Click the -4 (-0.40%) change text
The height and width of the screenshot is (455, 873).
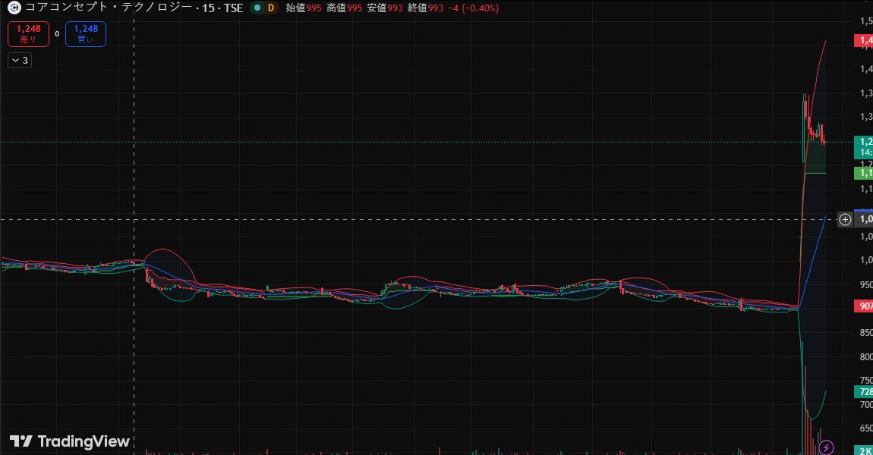(473, 8)
